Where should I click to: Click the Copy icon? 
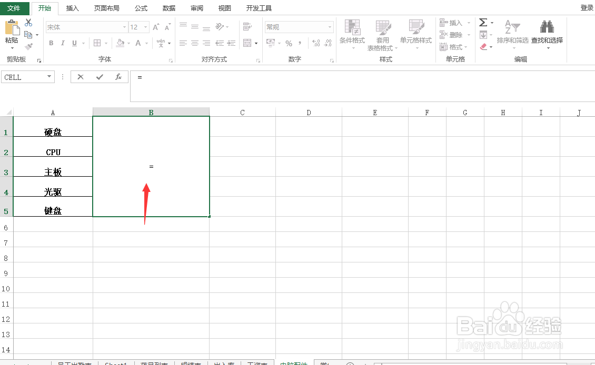pyautogui.click(x=28, y=35)
